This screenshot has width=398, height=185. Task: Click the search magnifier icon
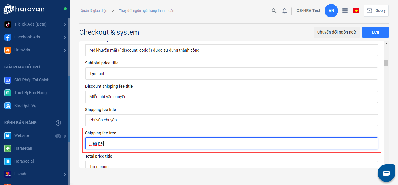[274, 11]
